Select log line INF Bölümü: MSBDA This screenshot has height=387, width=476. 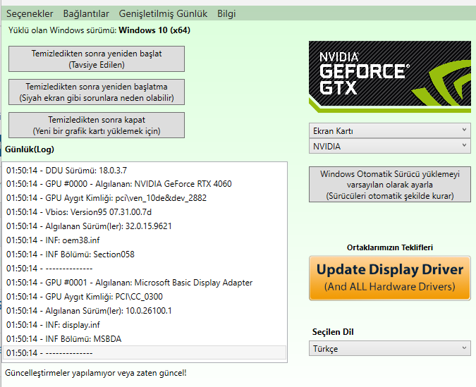pyautogui.click(x=144, y=339)
